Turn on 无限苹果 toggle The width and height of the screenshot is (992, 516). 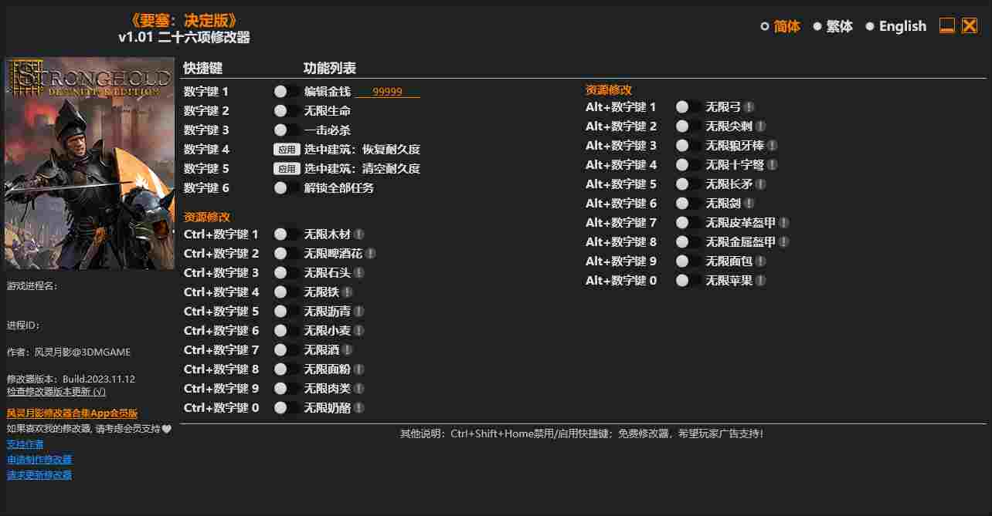click(x=688, y=280)
